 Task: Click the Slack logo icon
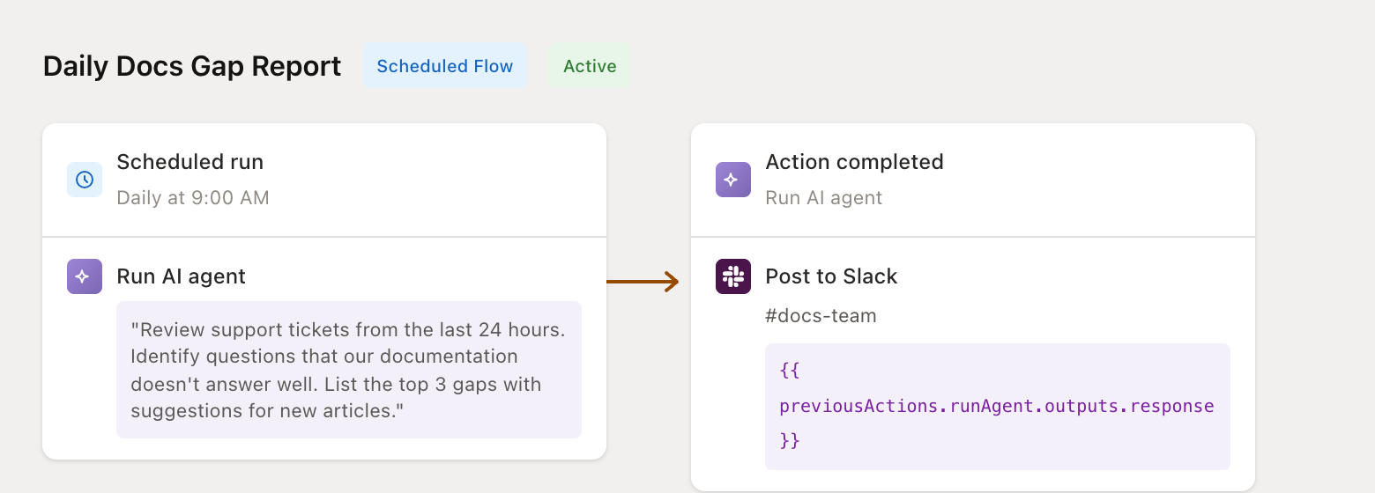click(x=733, y=276)
